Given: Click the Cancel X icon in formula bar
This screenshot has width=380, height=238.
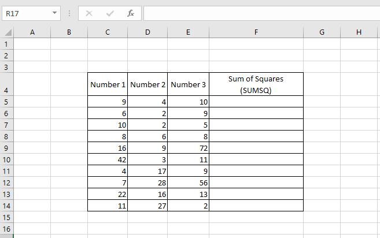Looking at the screenshot, I should (x=89, y=13).
